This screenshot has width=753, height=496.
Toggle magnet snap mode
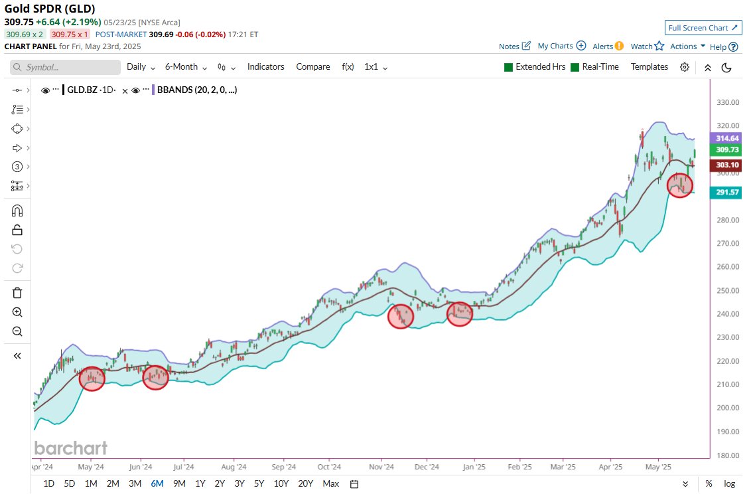point(17,211)
